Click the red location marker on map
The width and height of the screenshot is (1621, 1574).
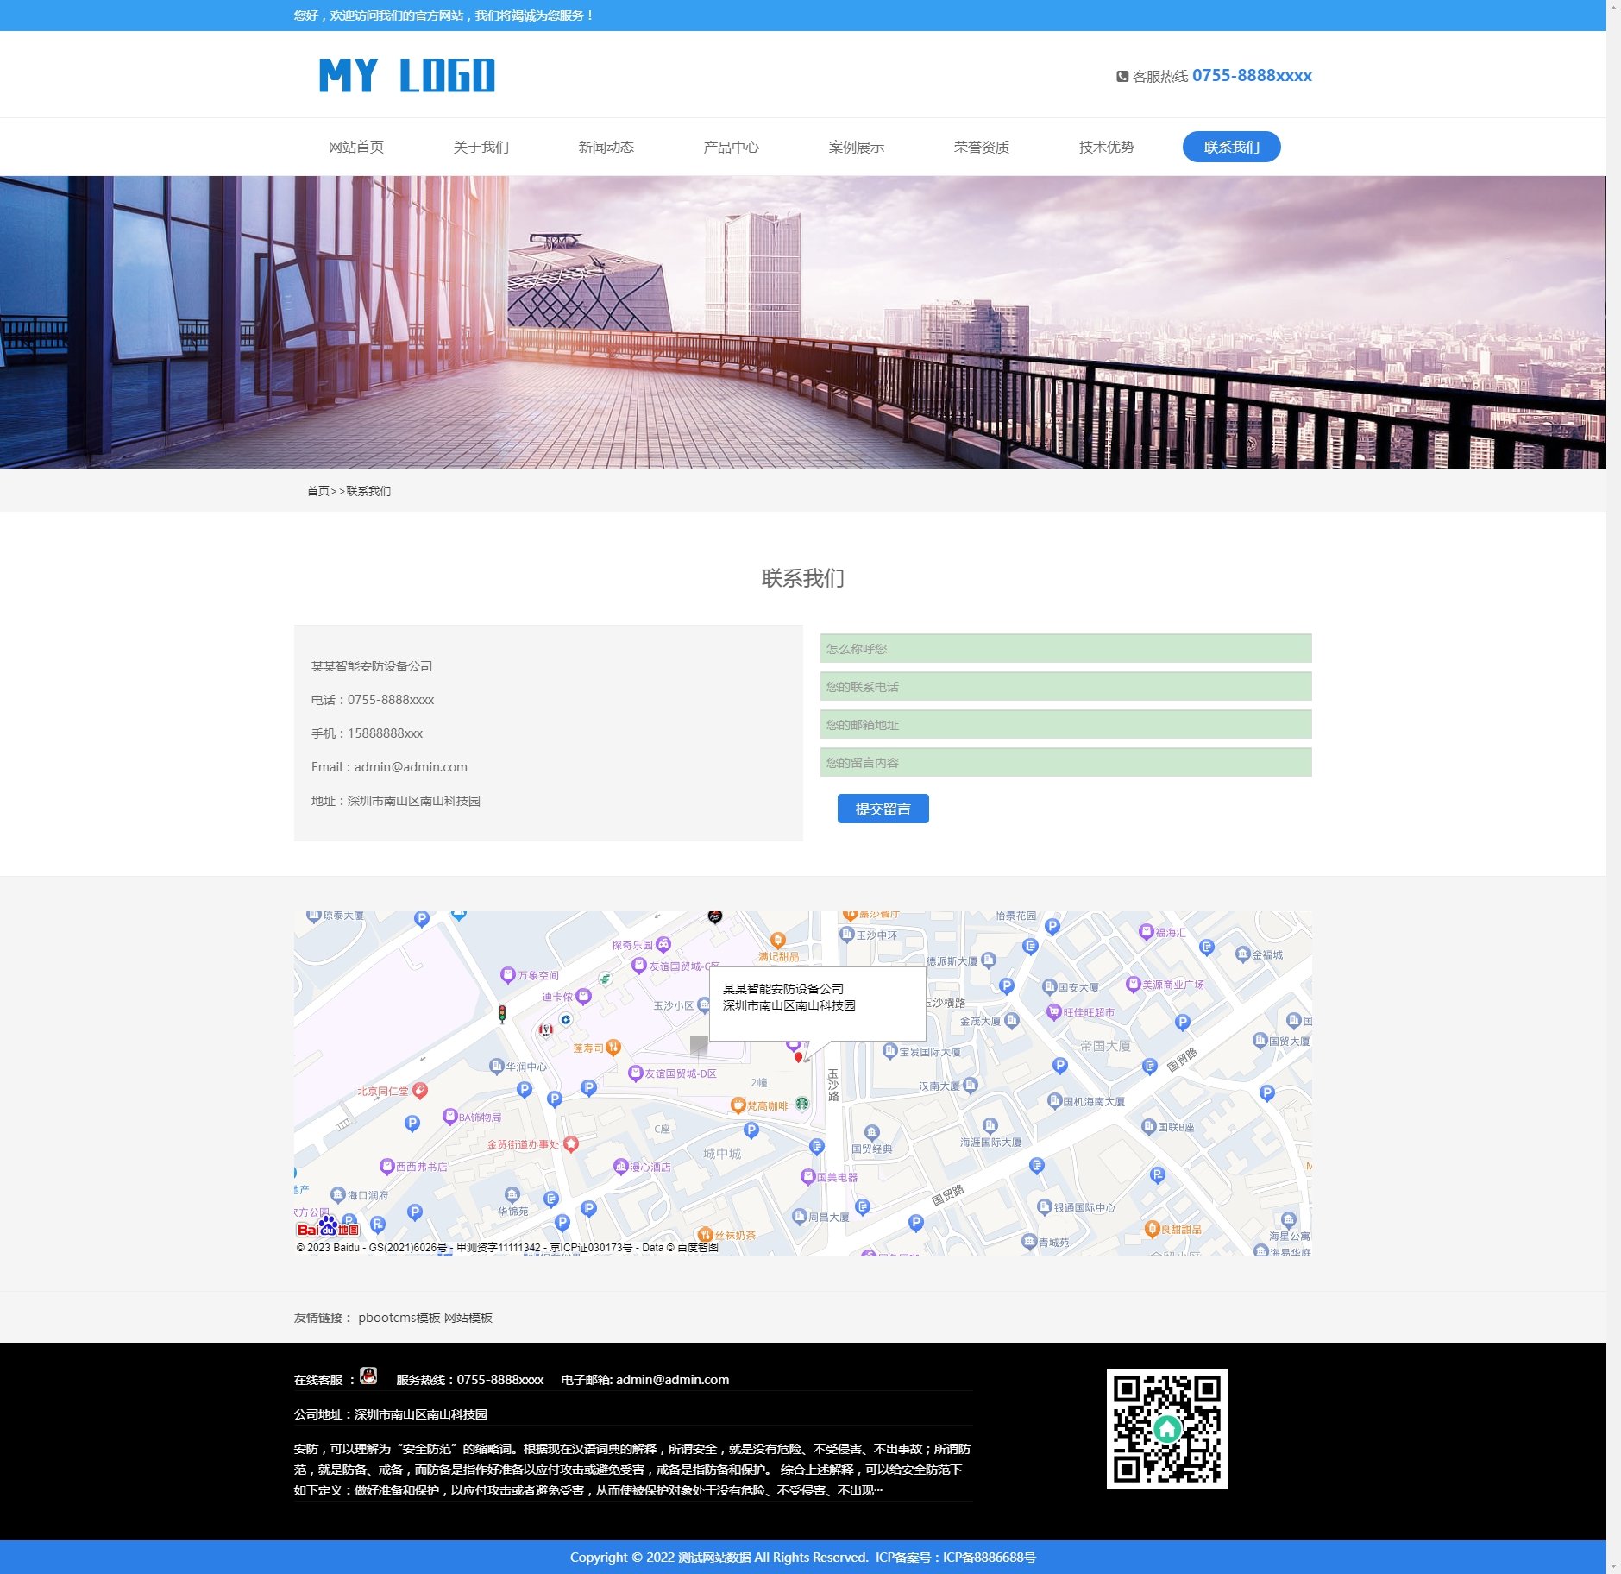[798, 1056]
